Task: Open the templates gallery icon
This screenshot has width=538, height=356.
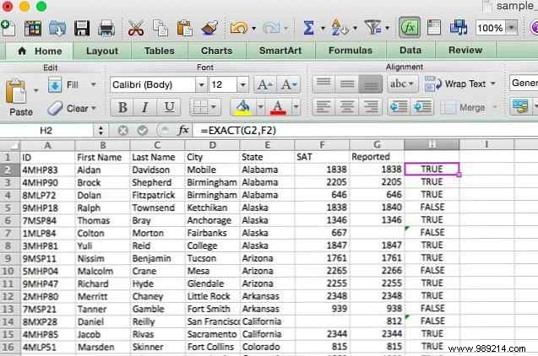Action: pyautogui.click(x=33, y=28)
